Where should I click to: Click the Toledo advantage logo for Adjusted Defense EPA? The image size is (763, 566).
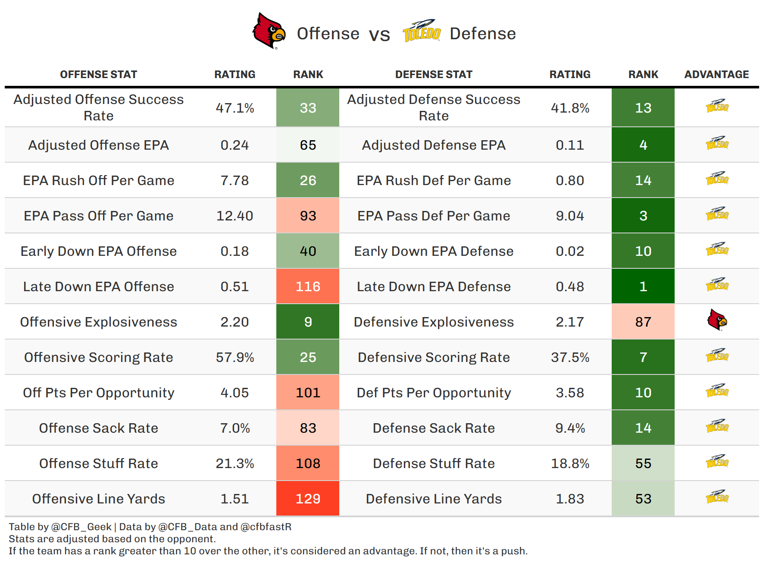(717, 143)
